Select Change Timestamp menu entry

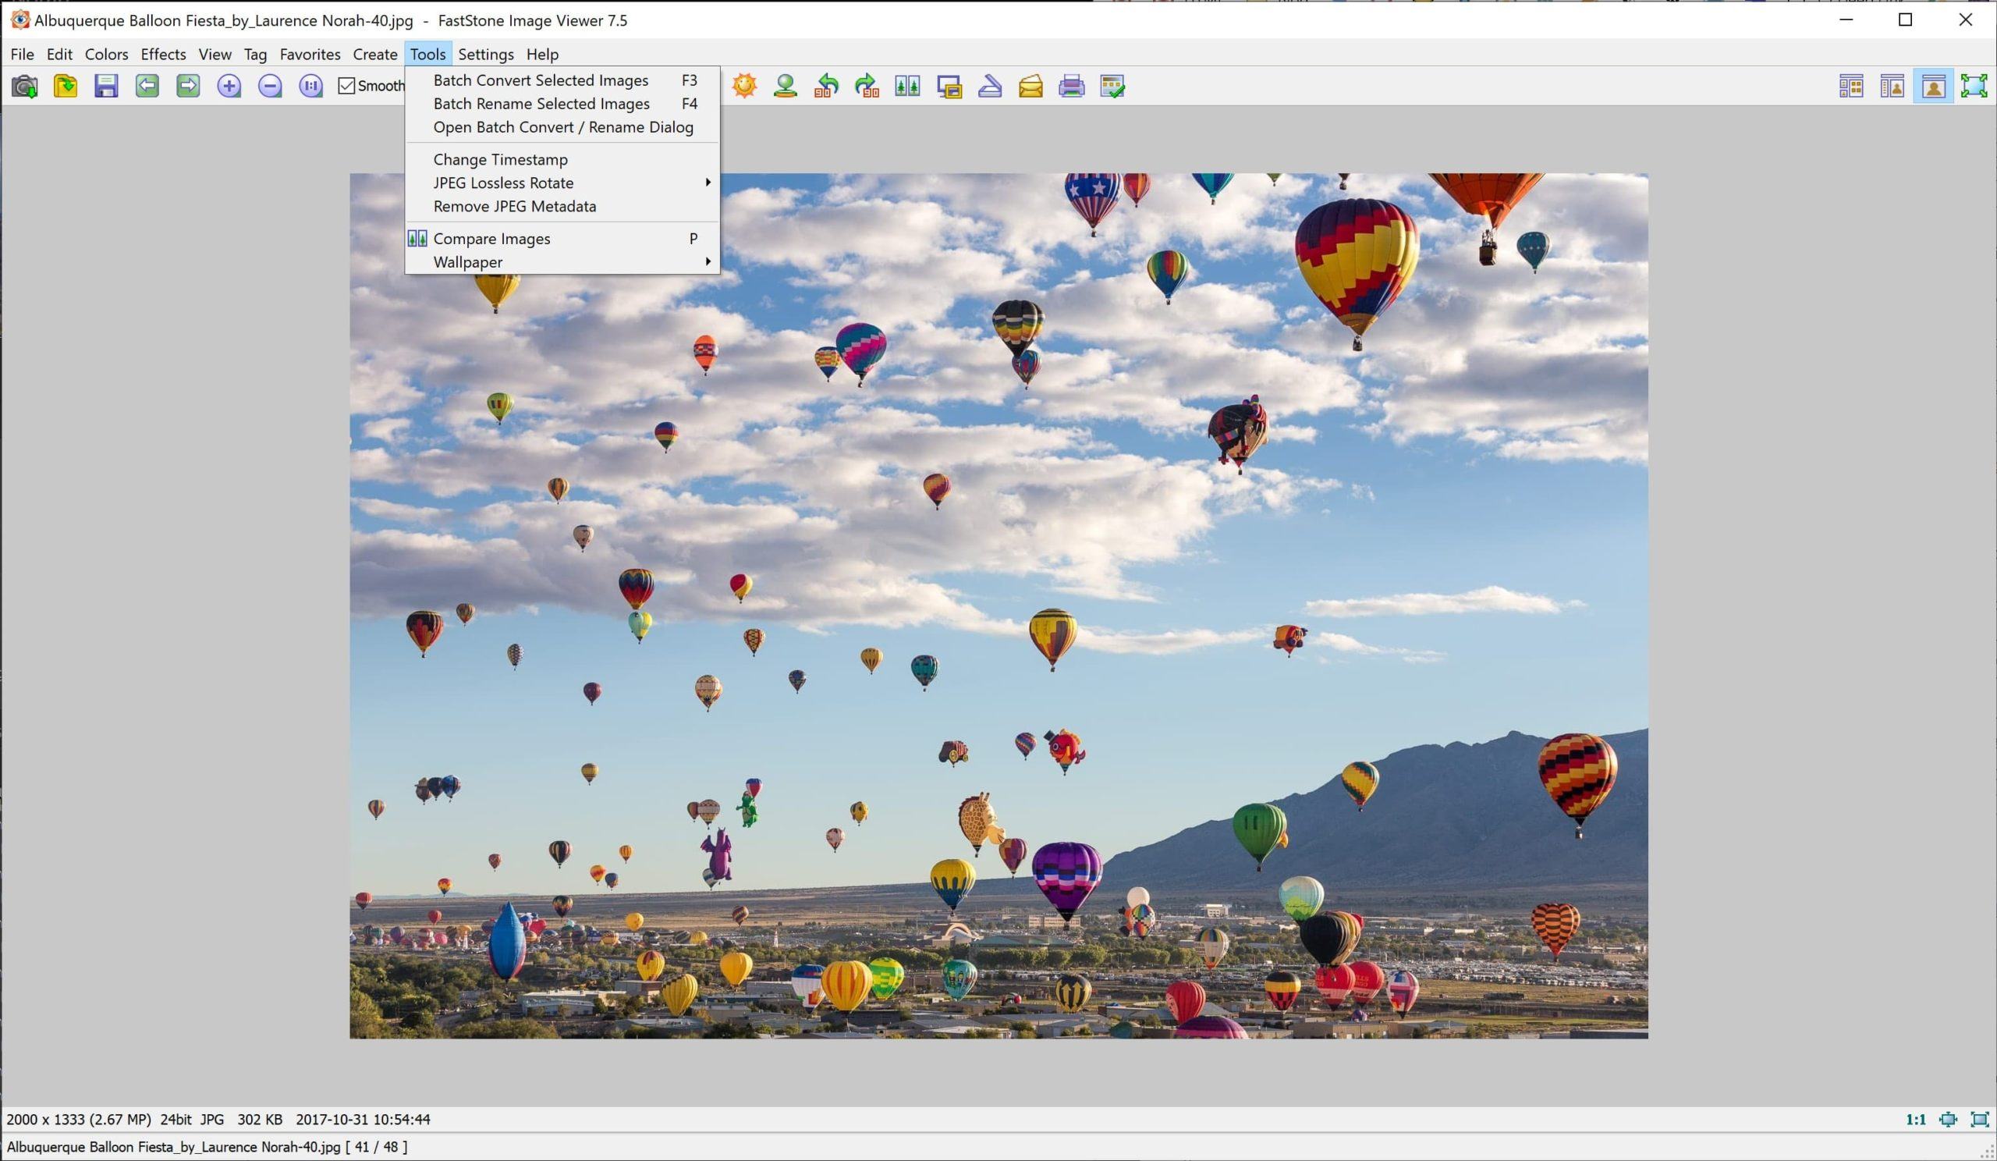(500, 159)
